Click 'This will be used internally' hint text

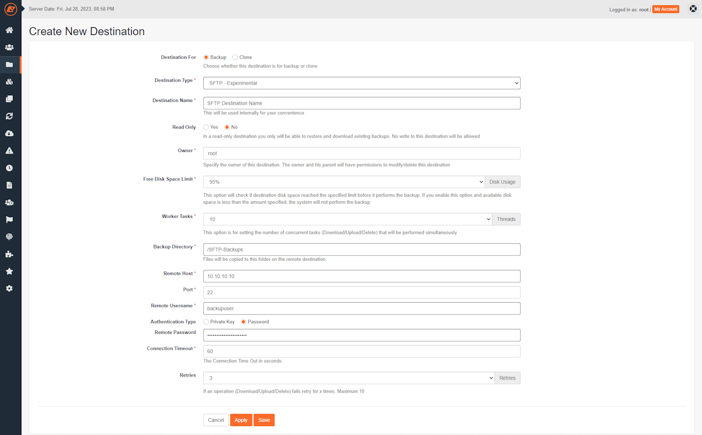click(254, 113)
